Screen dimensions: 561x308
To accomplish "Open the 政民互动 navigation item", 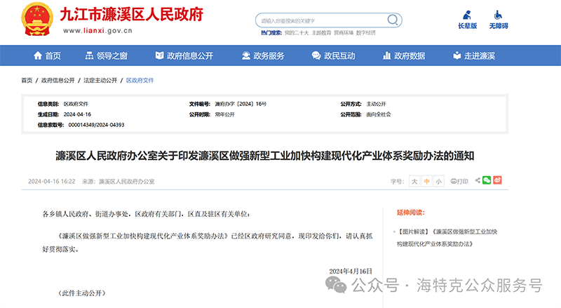I will 332,56.
